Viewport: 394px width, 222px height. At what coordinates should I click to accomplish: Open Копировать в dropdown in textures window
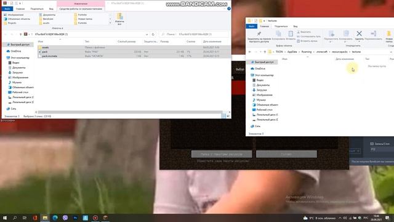346,36
